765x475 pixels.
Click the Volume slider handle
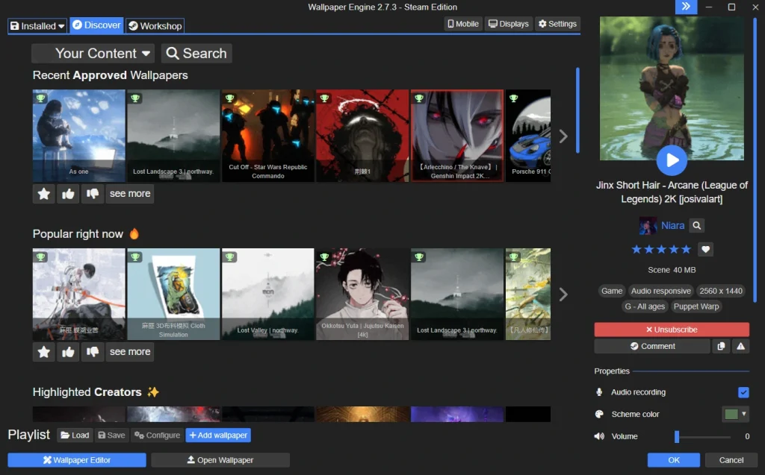[677, 436]
